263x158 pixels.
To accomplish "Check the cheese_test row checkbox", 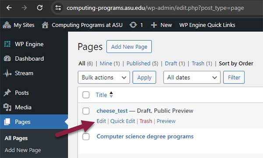I will point(86,111).
